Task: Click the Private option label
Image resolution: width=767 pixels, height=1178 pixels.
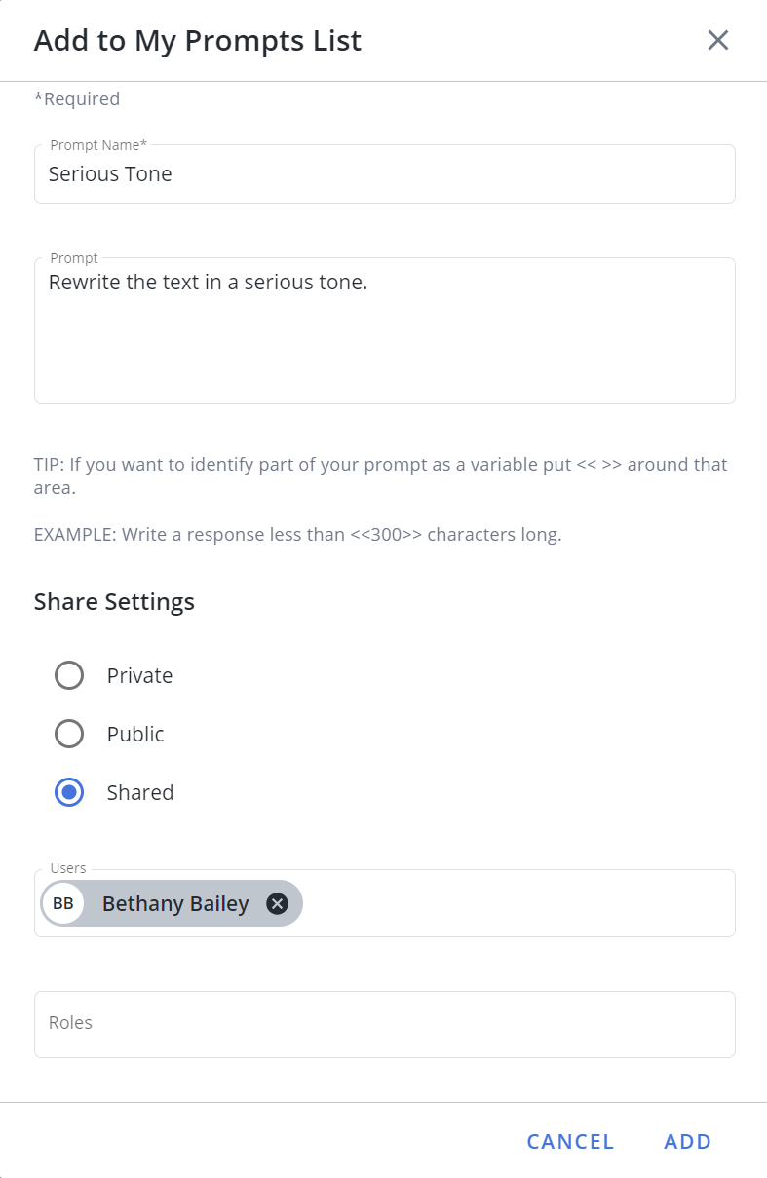Action: (140, 676)
